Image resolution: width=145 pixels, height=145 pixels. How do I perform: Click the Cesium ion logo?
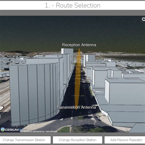point(11,130)
